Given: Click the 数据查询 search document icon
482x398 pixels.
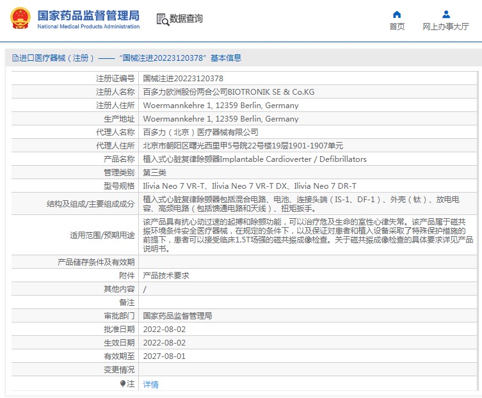Looking at the screenshot, I should pos(163,19).
